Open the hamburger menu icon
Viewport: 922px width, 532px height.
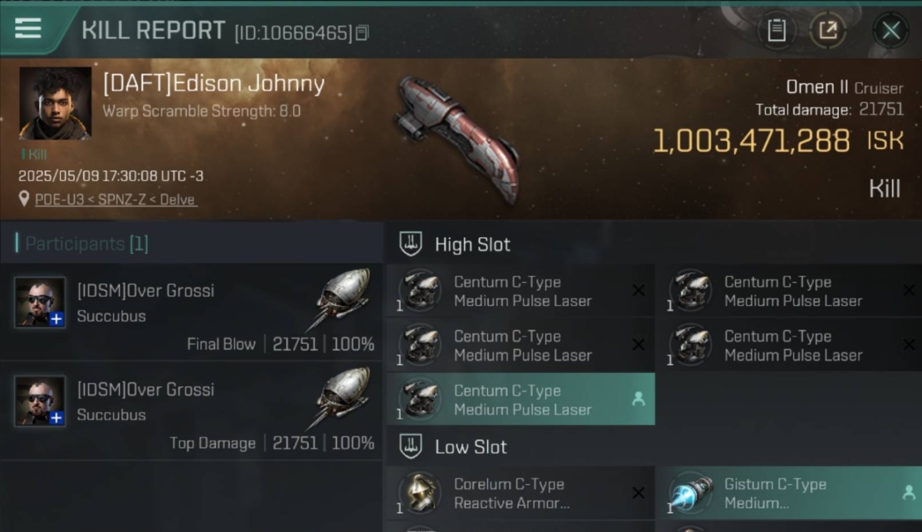pyautogui.click(x=28, y=29)
